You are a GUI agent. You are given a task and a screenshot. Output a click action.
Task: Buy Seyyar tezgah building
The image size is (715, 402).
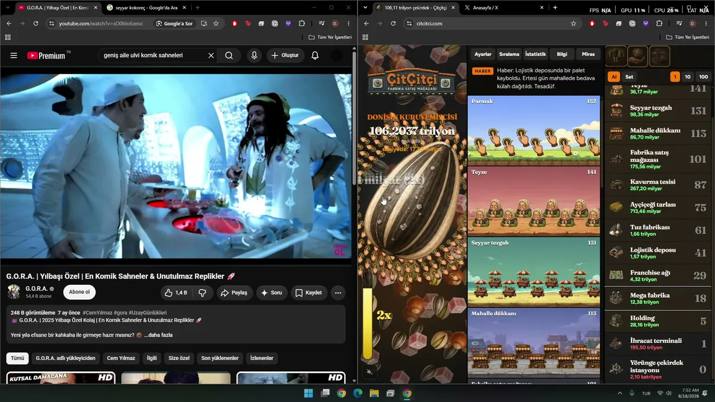[658, 111]
